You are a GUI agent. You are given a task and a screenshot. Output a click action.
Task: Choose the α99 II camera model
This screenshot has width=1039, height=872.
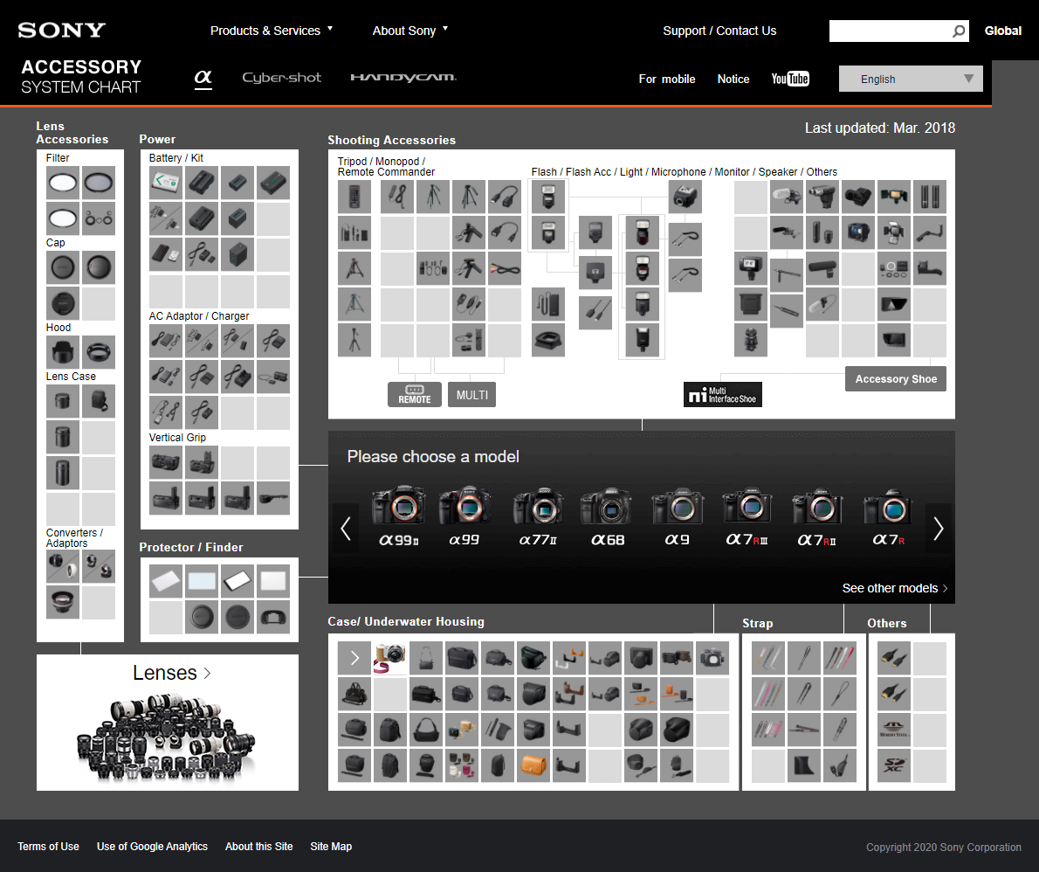[398, 516]
